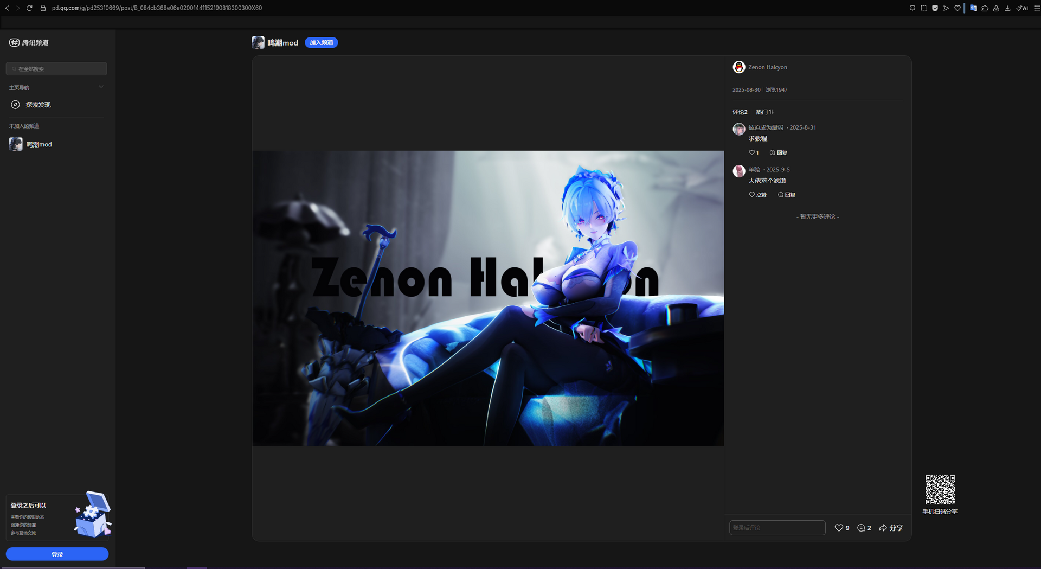The image size is (1041, 569).
Task: Go back with the browser back arrow
Action: (7, 8)
